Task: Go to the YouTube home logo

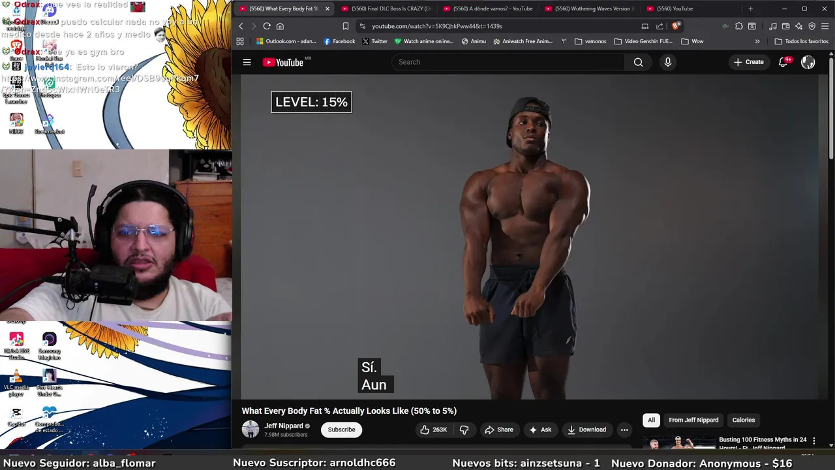Action: (x=283, y=62)
